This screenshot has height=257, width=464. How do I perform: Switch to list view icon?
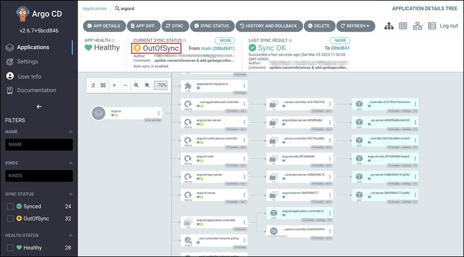432,26
